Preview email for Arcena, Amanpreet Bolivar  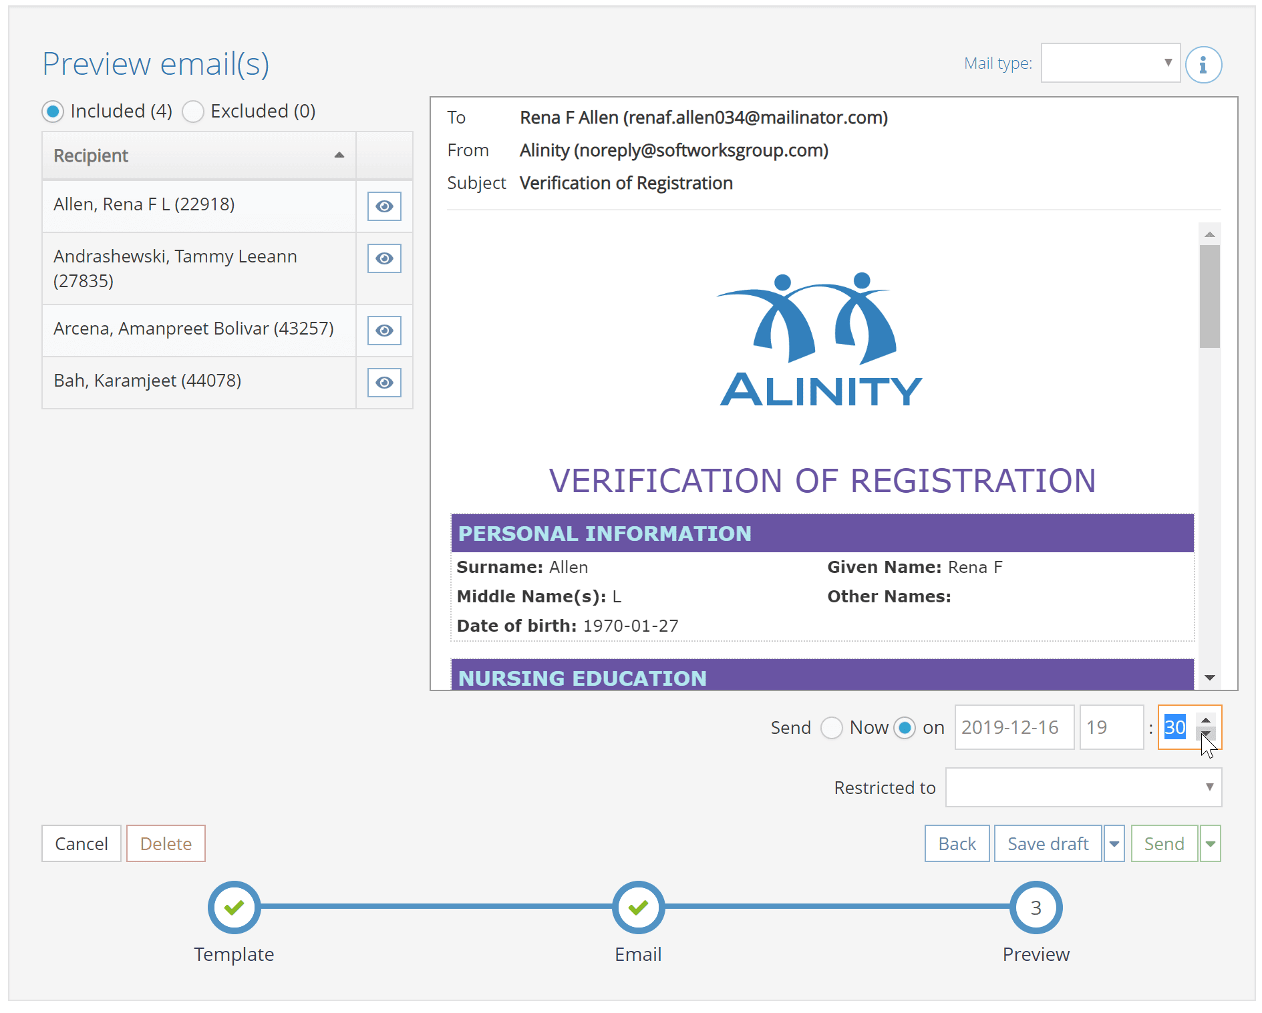click(384, 331)
